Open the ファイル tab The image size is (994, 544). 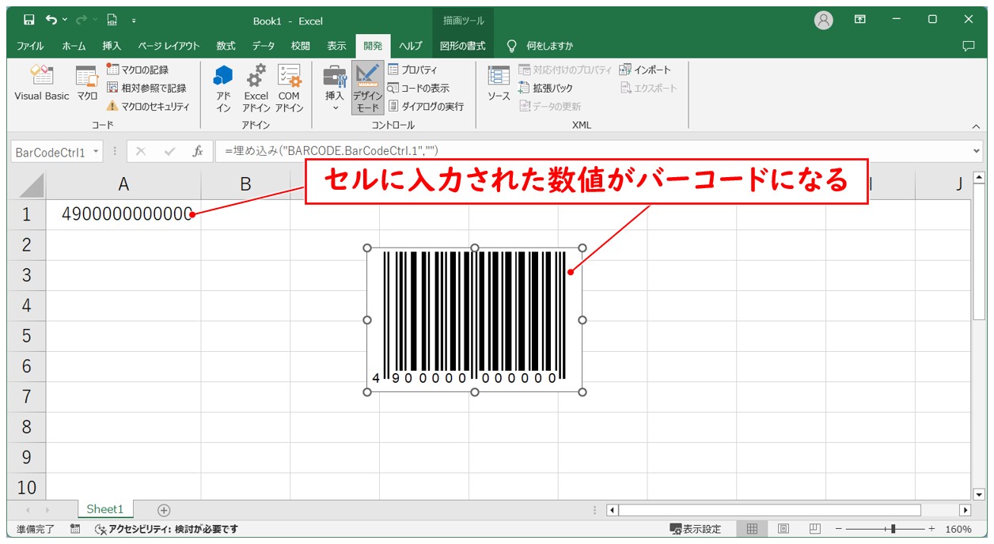(x=30, y=46)
